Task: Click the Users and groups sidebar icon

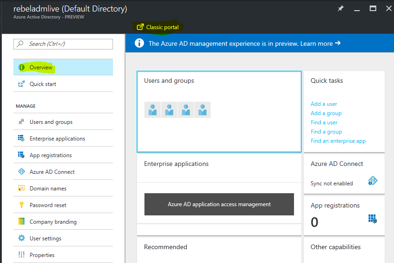Action: tap(22, 122)
